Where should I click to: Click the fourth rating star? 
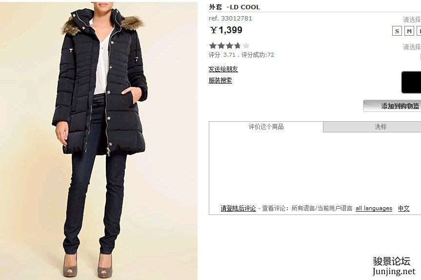238,45
